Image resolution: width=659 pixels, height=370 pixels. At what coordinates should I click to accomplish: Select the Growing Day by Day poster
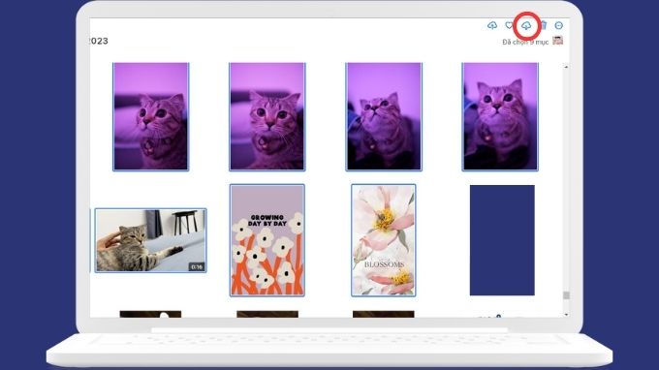coord(267,240)
